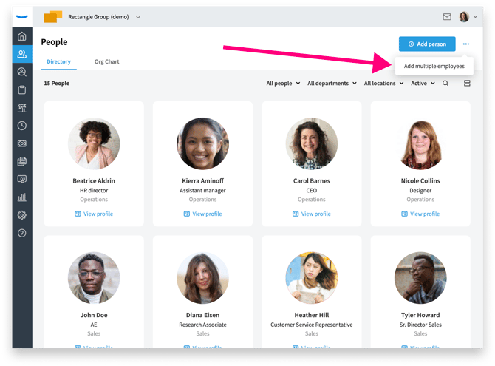
Task: Click the Add person button
Action: 427,44
